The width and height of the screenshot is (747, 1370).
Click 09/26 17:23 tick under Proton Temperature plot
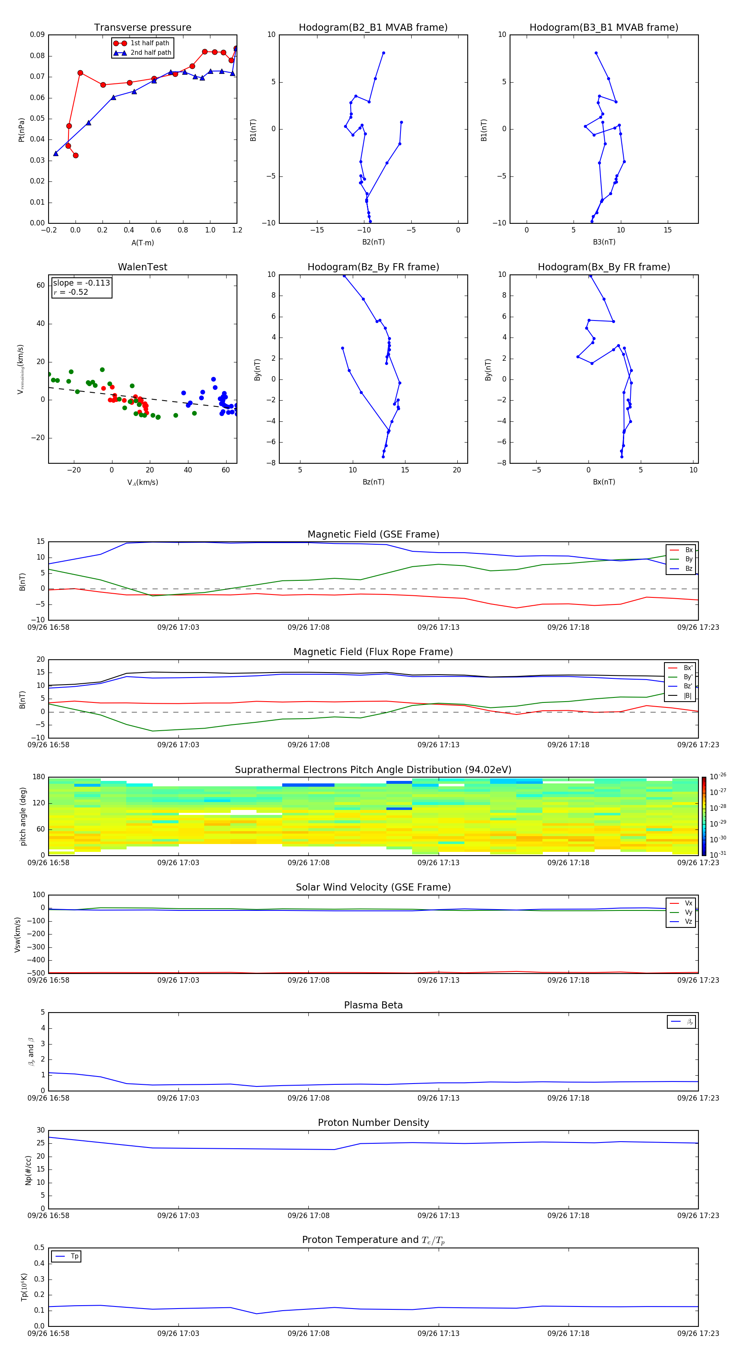(x=698, y=1333)
